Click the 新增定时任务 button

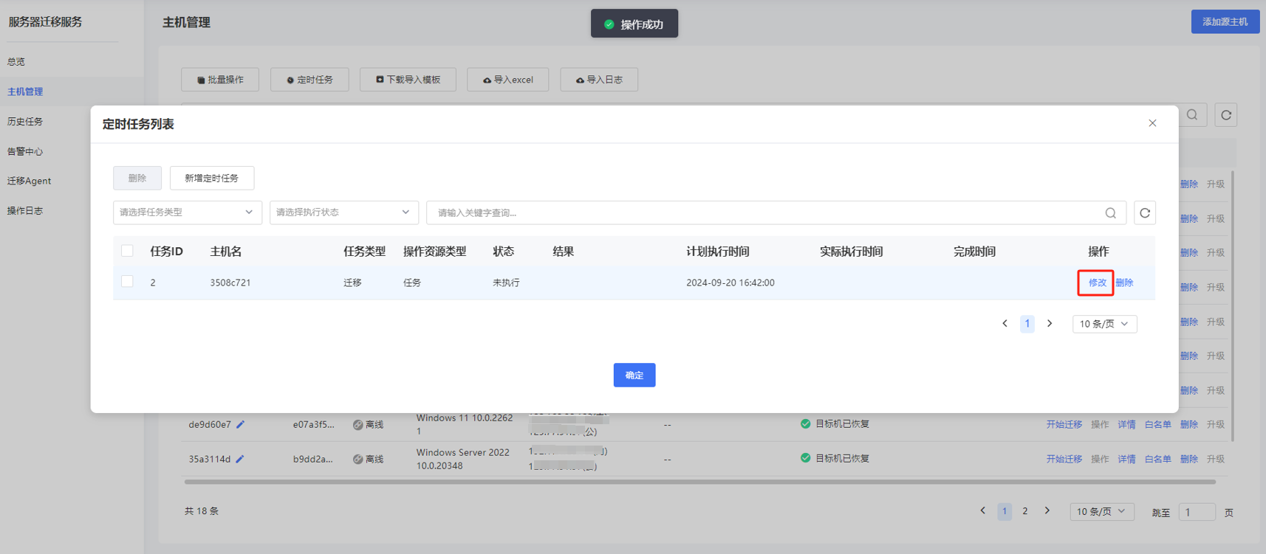pyautogui.click(x=212, y=178)
